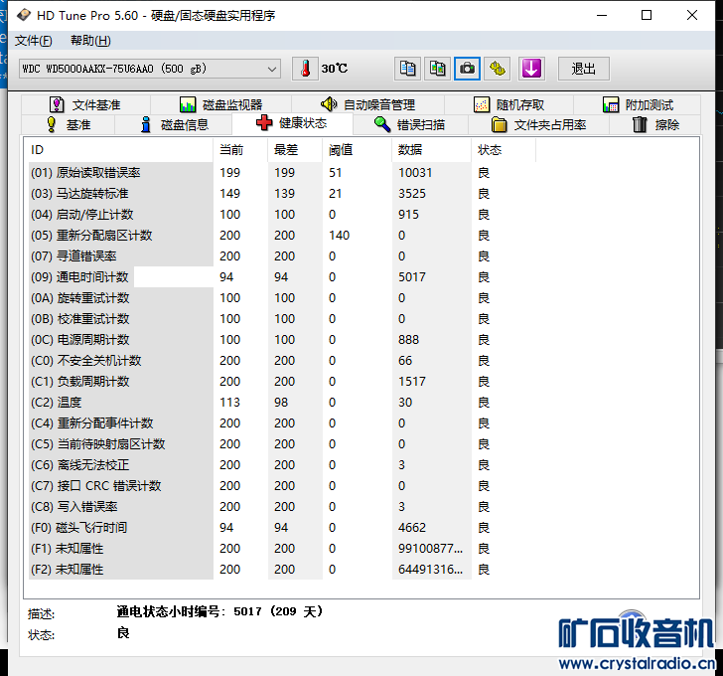Viewport: 723px width, 676px height.
Task: Click the 数据 column header
Action: [432, 150]
